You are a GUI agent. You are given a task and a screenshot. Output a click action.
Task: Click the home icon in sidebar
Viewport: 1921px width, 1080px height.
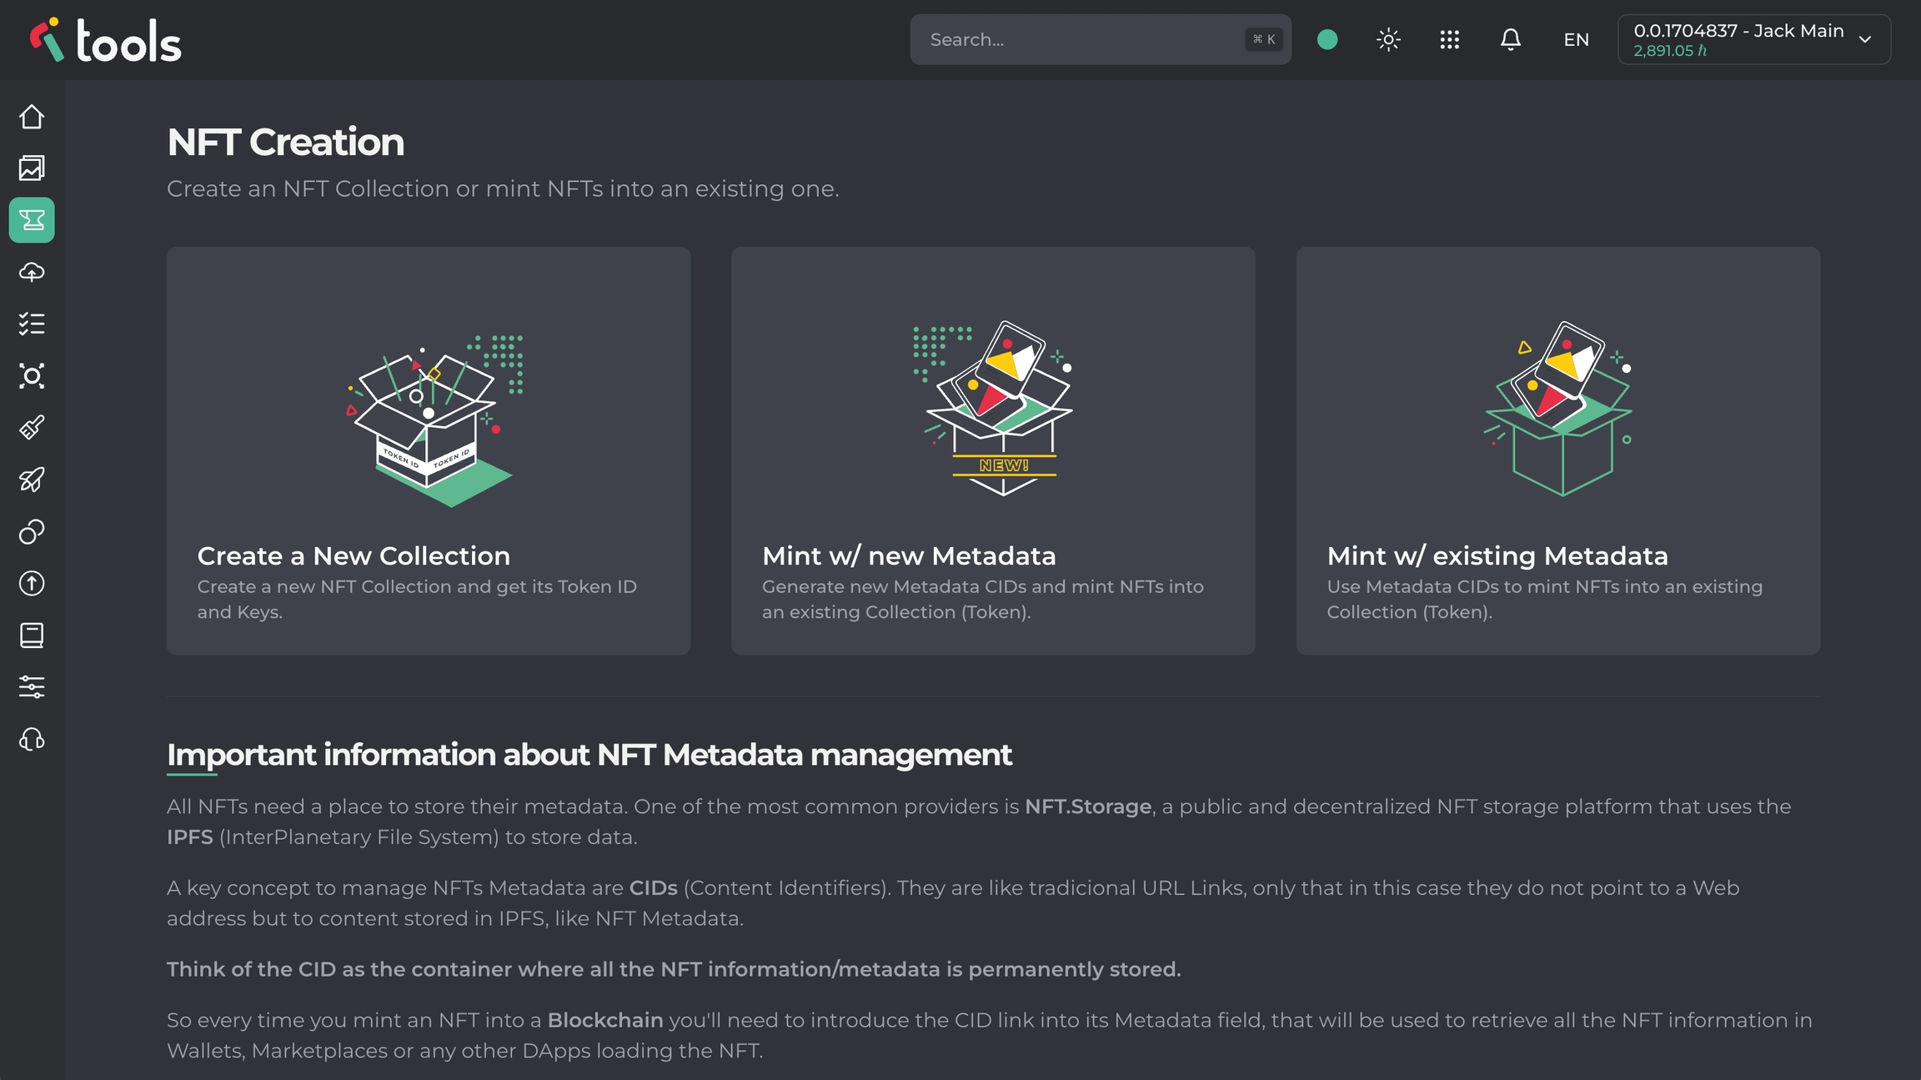tap(32, 117)
